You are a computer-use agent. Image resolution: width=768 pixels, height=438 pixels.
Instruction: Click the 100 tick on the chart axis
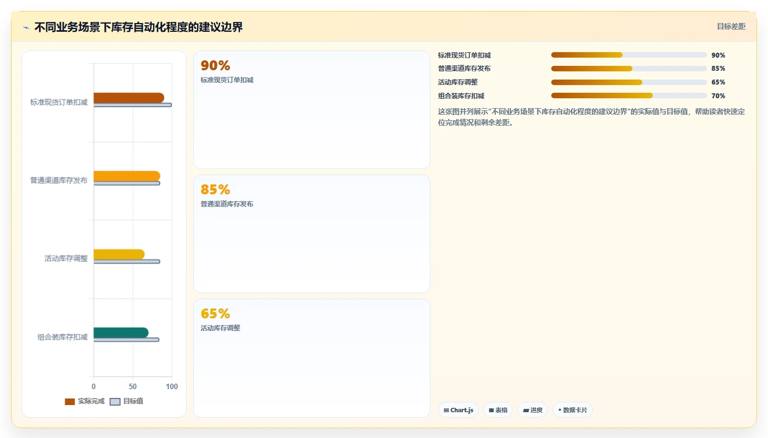172,387
